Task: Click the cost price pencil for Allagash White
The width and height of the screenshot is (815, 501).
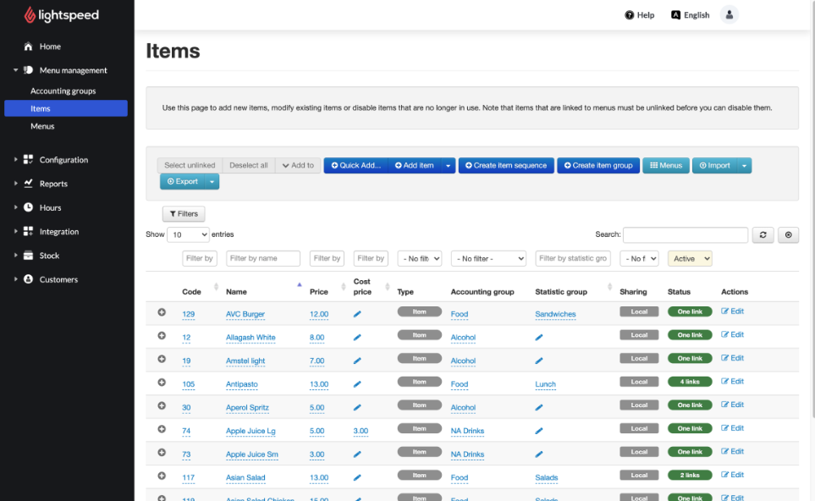Action: pos(357,337)
